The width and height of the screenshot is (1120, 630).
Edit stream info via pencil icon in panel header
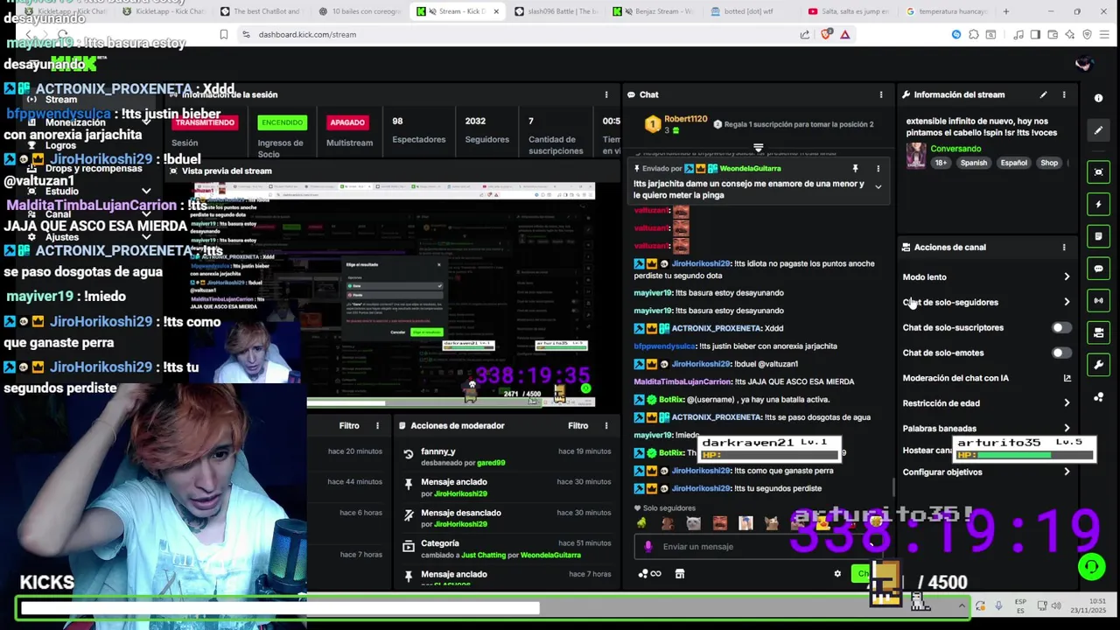1043,94
